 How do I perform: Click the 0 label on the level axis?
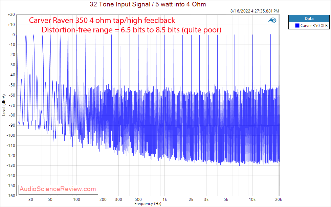(14, 35)
